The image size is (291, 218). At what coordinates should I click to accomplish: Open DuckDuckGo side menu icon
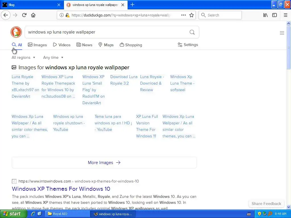pos(282,33)
